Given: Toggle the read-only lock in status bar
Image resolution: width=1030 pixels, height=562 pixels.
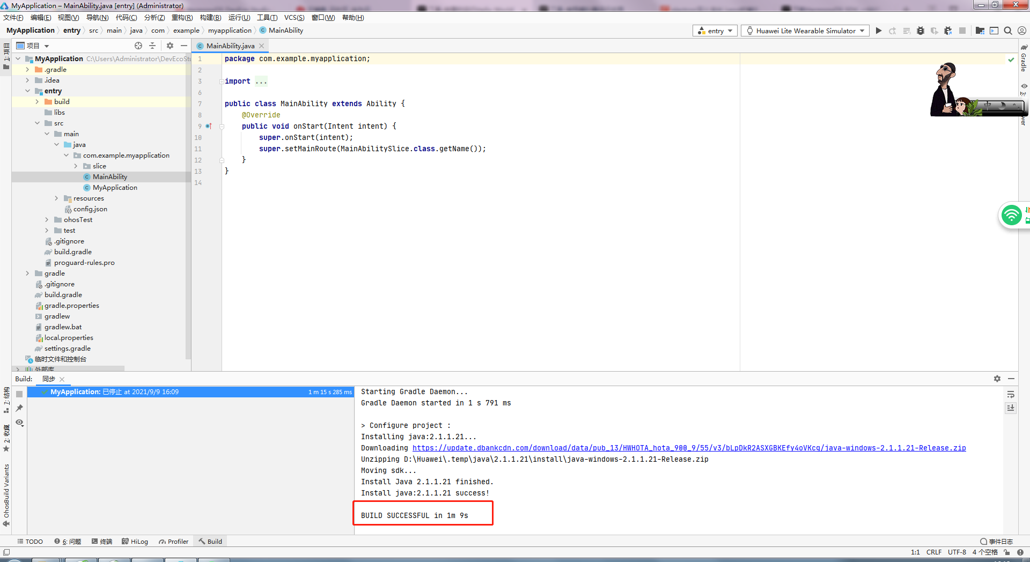Looking at the screenshot, I should (1007, 552).
